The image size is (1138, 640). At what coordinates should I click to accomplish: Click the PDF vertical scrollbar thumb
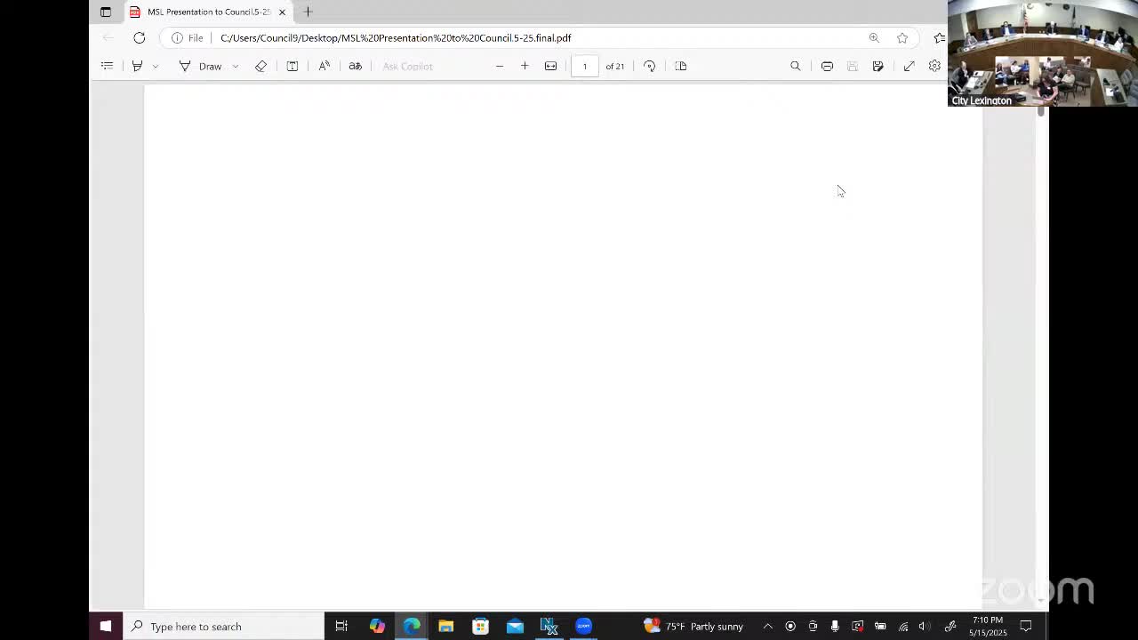pos(1041,112)
